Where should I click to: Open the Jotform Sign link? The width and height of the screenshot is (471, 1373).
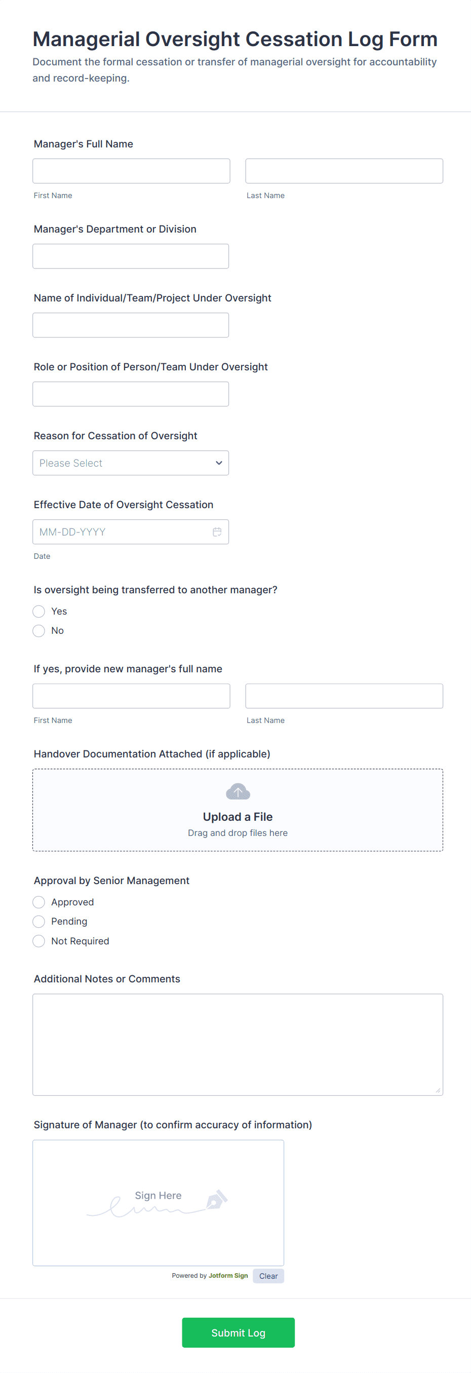228,1276
